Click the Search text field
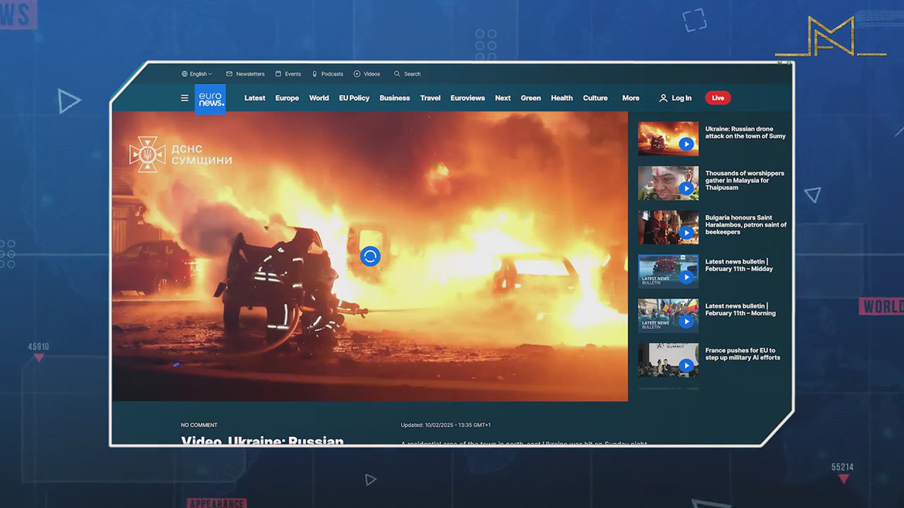This screenshot has width=904, height=508. pyautogui.click(x=412, y=74)
